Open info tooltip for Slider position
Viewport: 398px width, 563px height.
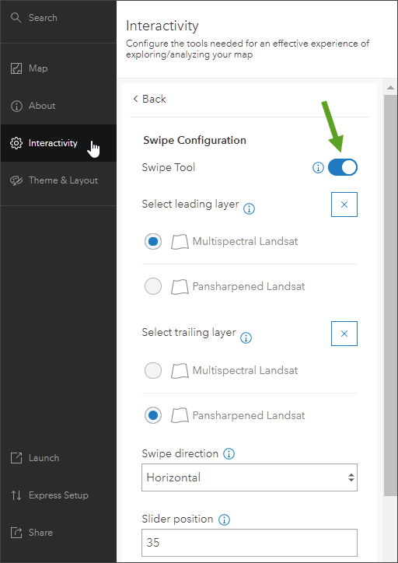click(225, 519)
